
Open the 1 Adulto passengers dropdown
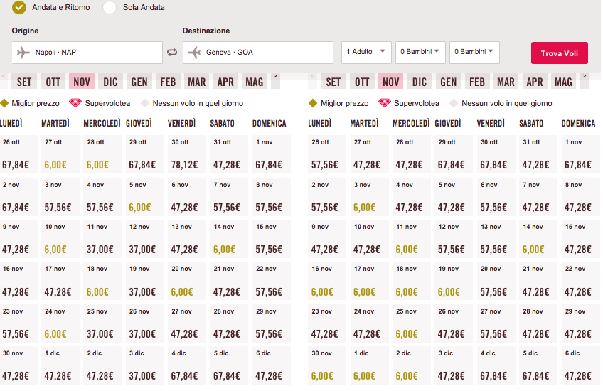point(366,52)
